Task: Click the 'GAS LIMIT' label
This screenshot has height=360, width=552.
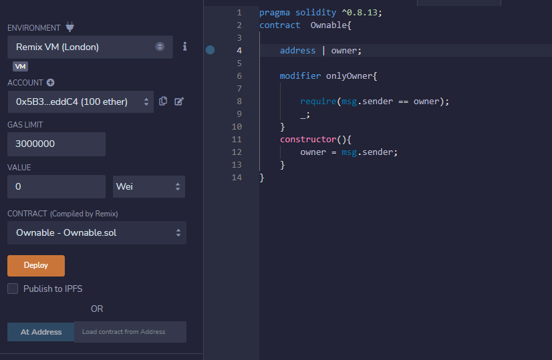Action: pyautogui.click(x=25, y=125)
